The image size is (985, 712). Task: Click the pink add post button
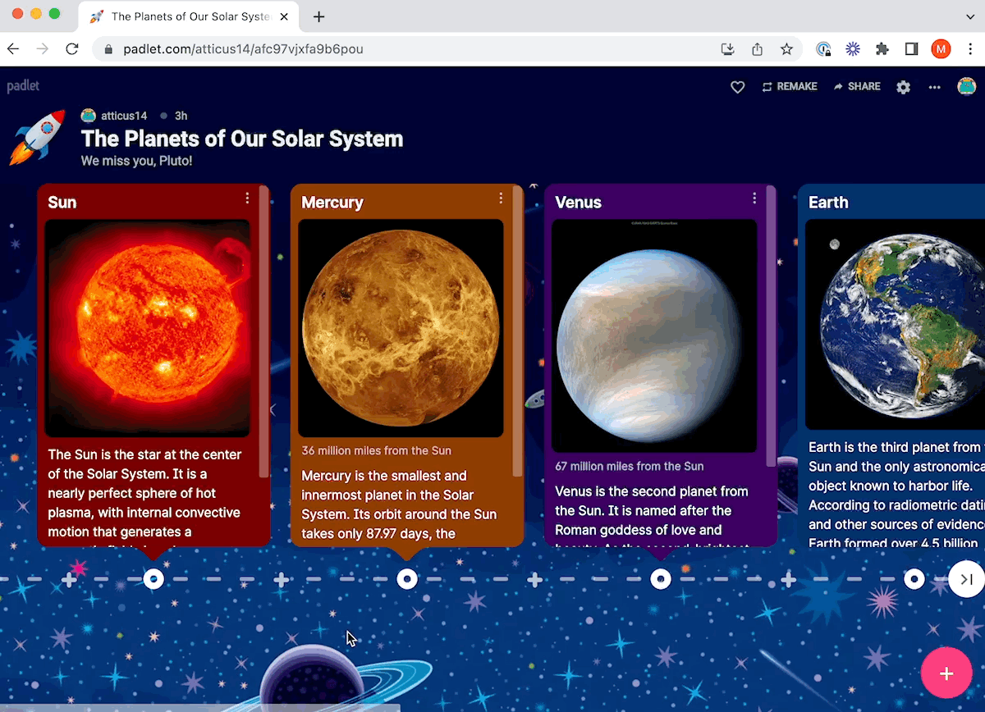[x=946, y=673]
